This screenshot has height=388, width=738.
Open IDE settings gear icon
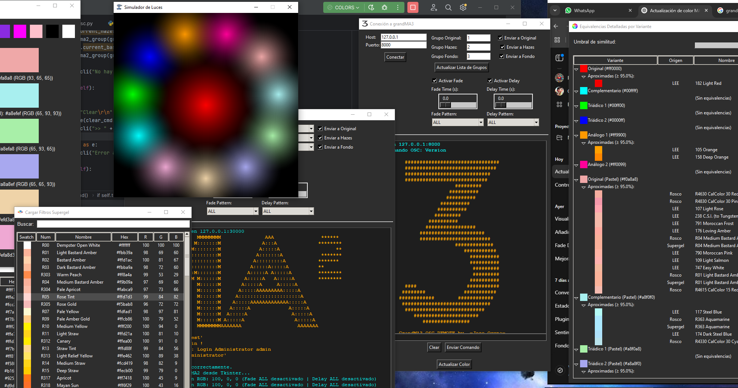tap(463, 7)
